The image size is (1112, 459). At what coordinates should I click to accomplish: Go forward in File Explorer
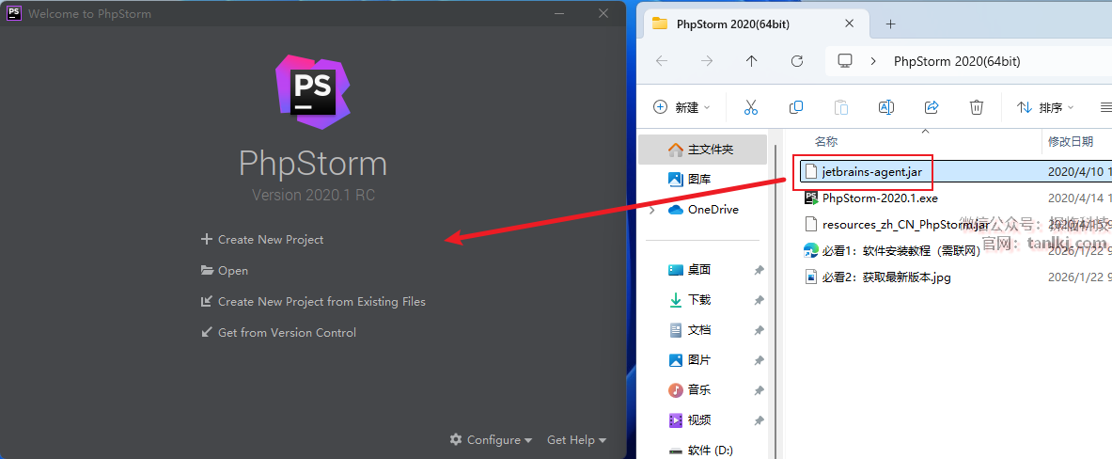click(x=706, y=61)
